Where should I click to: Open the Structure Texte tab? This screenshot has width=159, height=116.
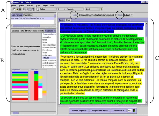click(x=18, y=31)
